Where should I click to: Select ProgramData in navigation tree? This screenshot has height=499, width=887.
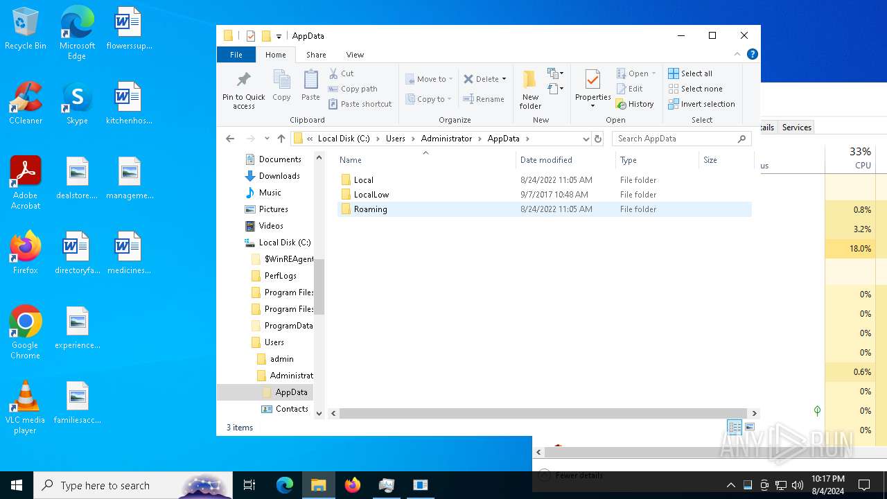[281, 326]
